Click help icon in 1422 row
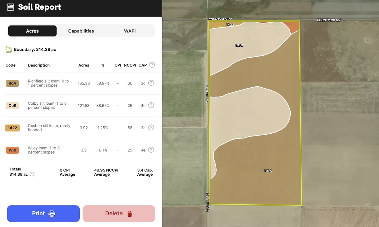This screenshot has width=379, height=227. [x=151, y=127]
